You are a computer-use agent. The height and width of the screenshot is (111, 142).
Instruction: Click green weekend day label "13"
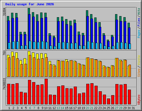click(x=58, y=108)
